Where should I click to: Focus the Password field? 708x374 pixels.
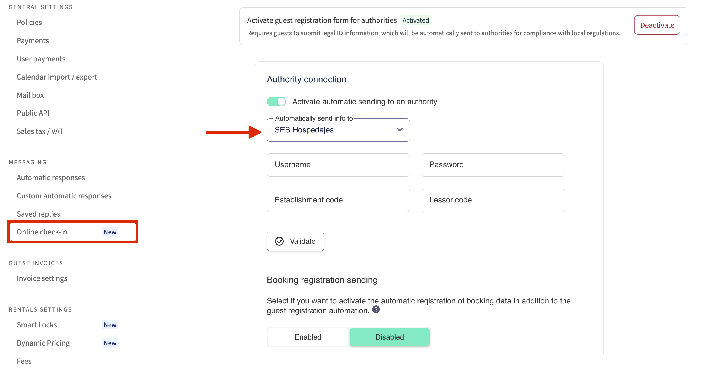(493, 165)
